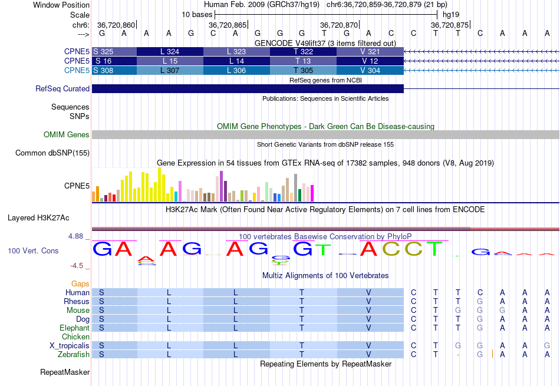Screen dimensions: 560x386
Task: Select the second CPNE5 gene label
Action: click(x=77, y=61)
